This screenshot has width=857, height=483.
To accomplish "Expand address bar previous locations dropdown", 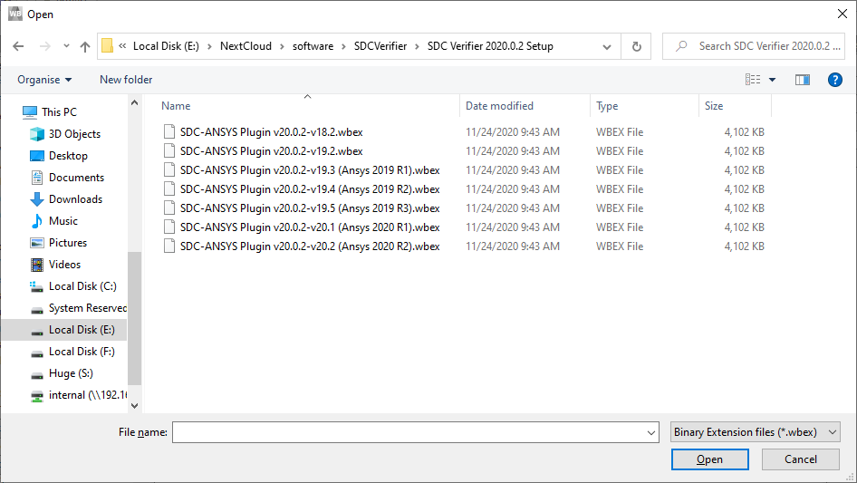I will (607, 46).
